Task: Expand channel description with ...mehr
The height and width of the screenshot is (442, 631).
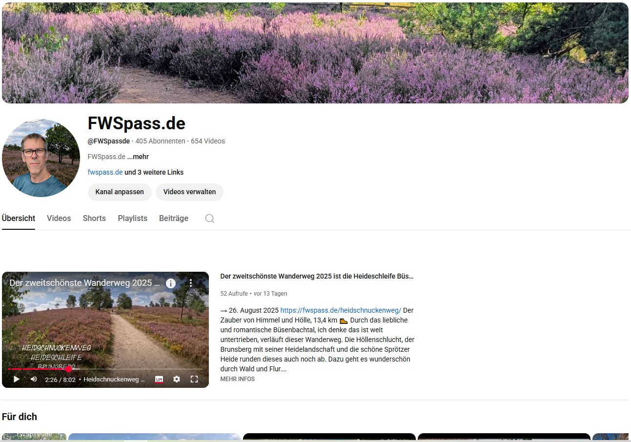Action: click(x=138, y=157)
